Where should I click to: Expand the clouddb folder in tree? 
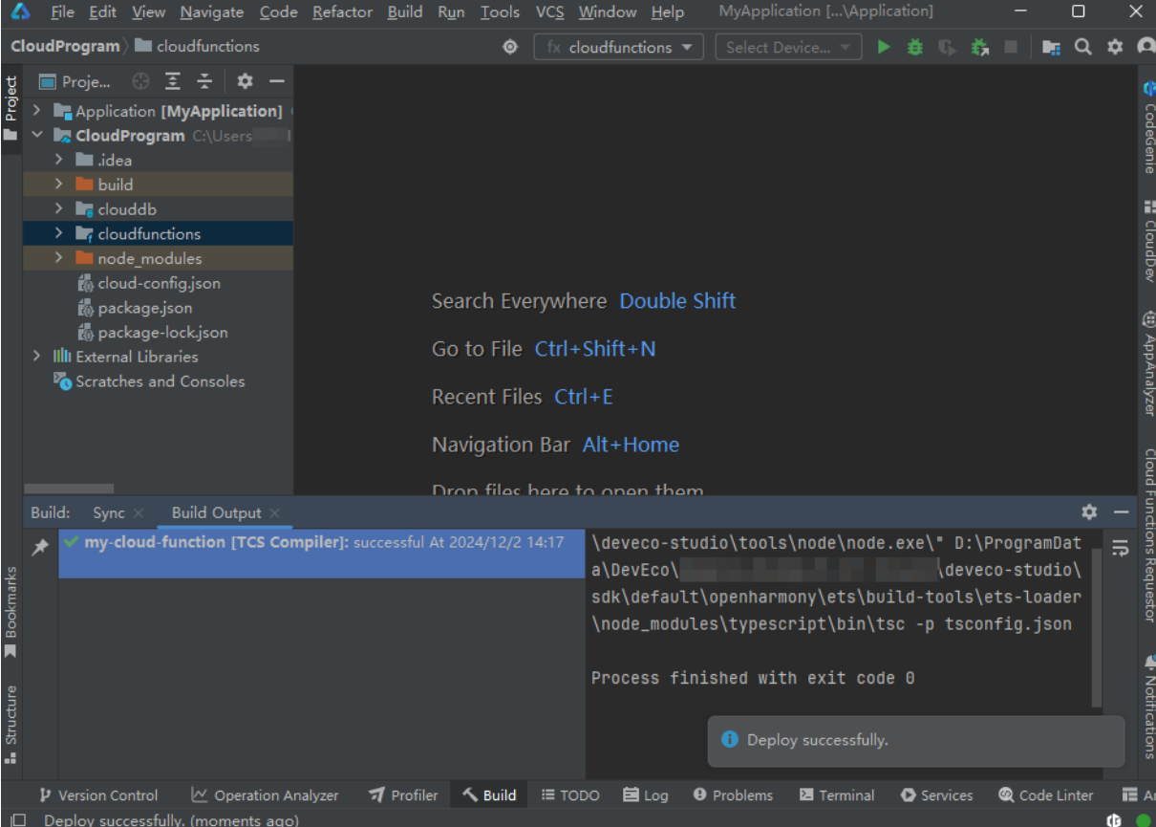(59, 209)
